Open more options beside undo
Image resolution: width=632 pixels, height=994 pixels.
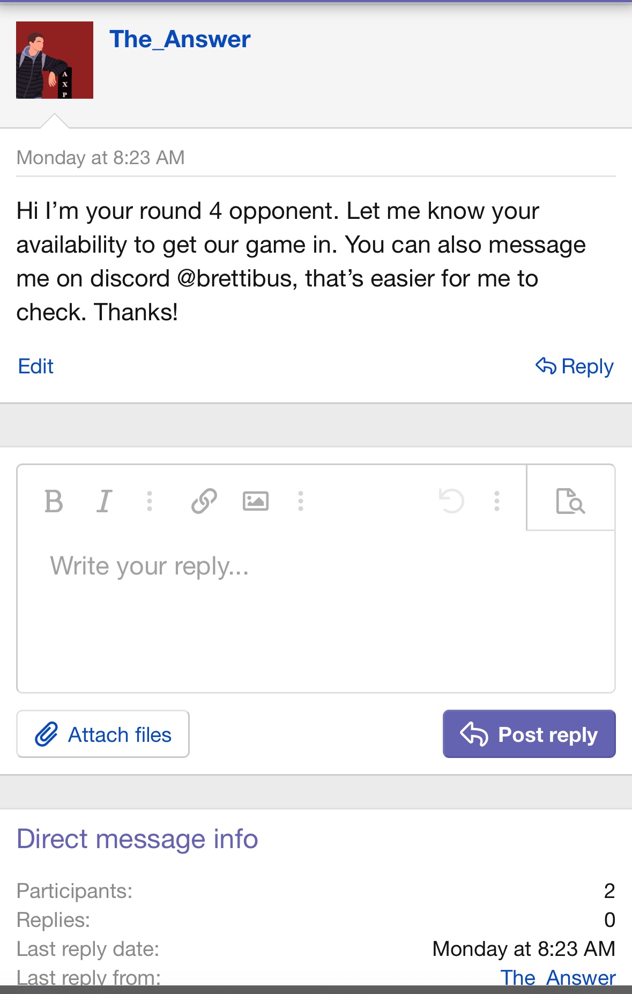(497, 502)
